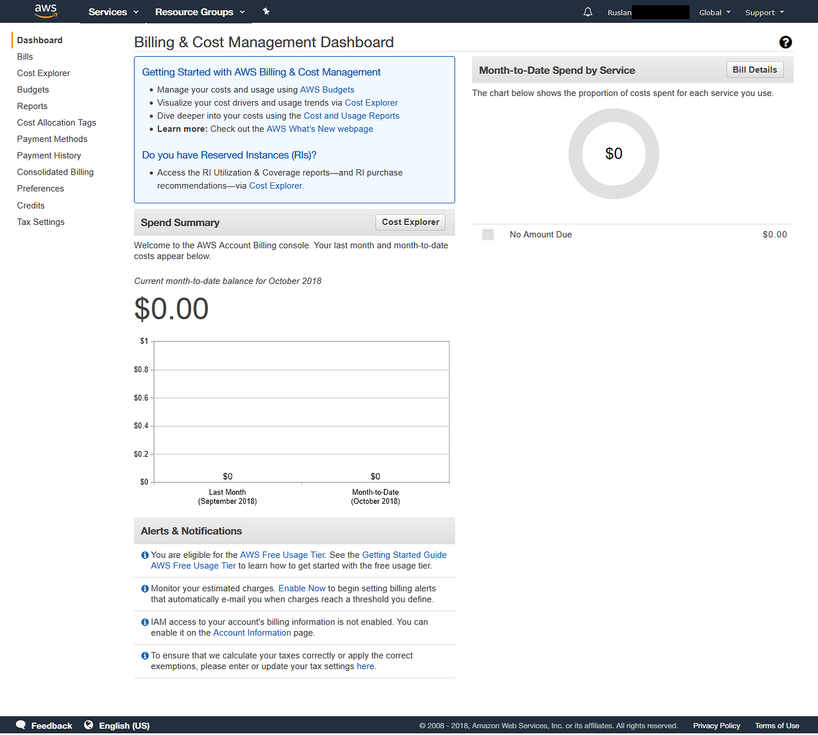Click the Month-to-Date Spend by Service header

tap(557, 70)
